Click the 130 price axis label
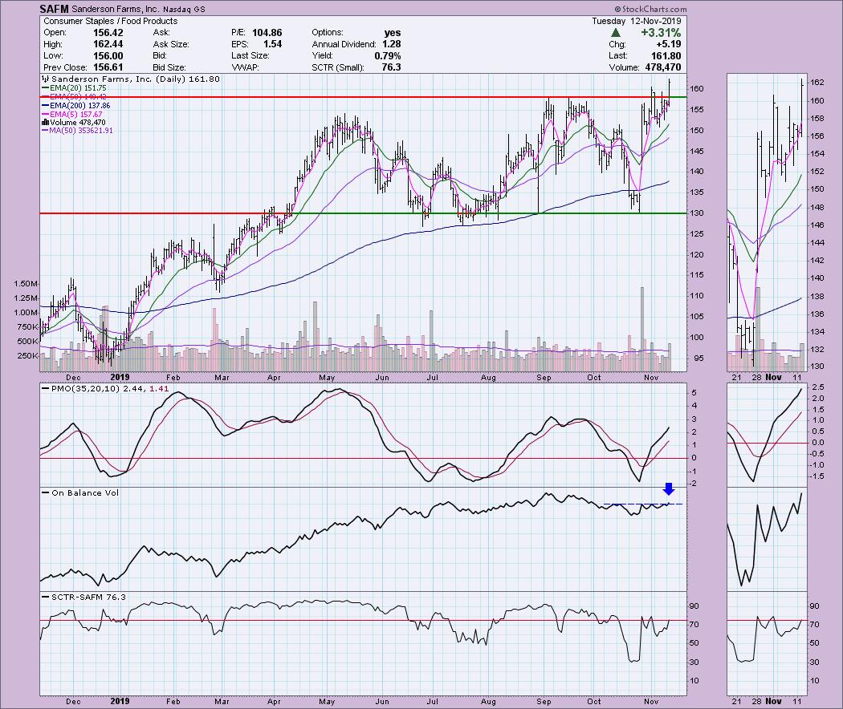 (x=697, y=213)
